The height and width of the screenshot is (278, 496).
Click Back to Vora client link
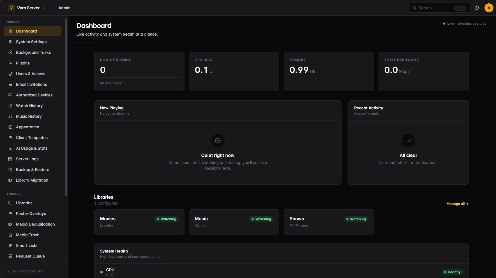click(x=26, y=271)
